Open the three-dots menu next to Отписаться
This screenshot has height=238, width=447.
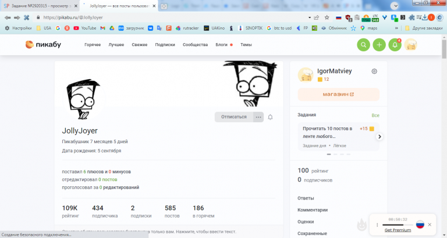258,117
